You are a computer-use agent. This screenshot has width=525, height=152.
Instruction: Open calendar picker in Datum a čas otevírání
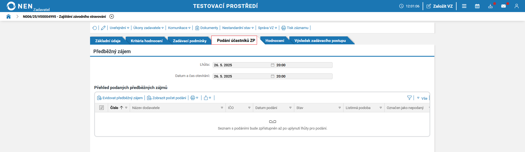tap(273, 76)
